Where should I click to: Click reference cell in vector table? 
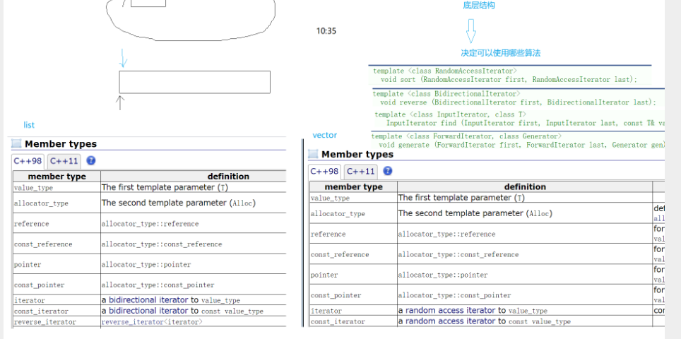coord(353,234)
